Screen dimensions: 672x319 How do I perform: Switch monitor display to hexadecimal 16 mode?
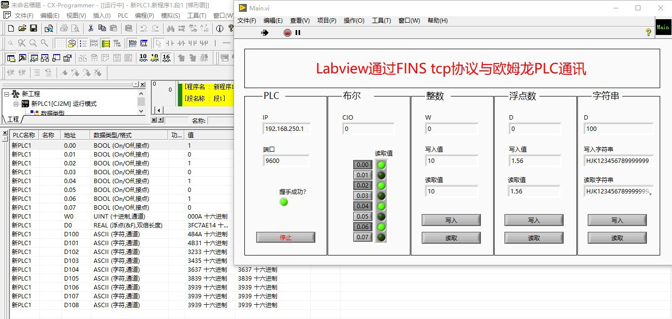tap(166, 58)
